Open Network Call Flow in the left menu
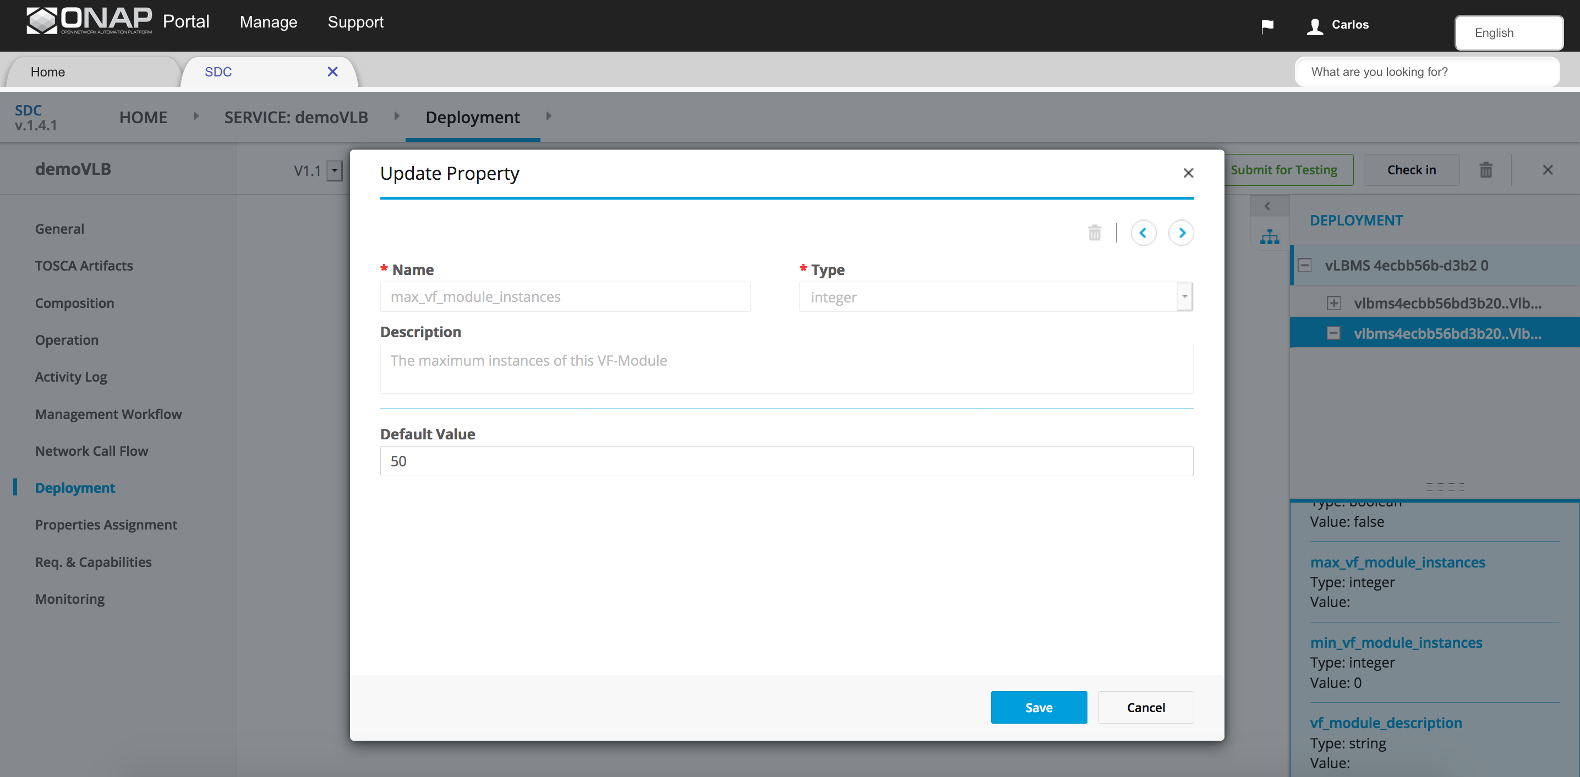Viewport: 1580px width, 777px height. [91, 450]
